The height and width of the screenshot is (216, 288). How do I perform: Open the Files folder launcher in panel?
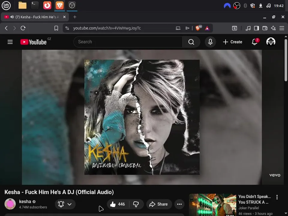pyautogui.click(x=22, y=5)
